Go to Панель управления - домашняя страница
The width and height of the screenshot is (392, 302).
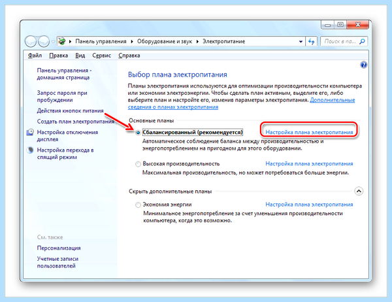[64, 74]
